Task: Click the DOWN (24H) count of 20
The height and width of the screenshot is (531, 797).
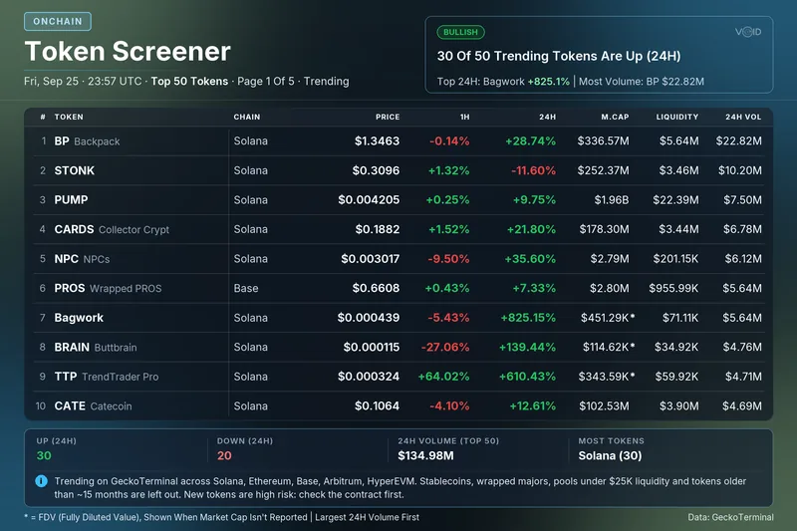Action: click(x=224, y=456)
